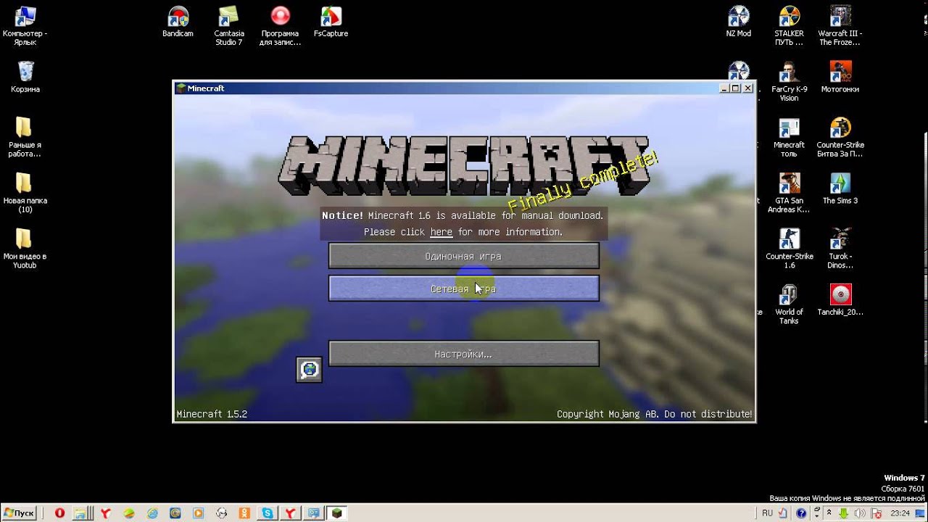Launch Counter-Strike Битва За П... shortcut
Screen dimensions: 928x522
point(840,137)
